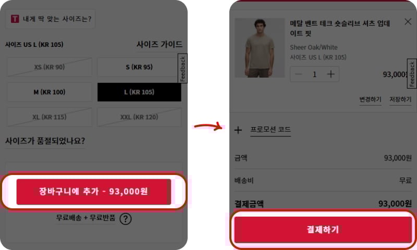Increase quantity with plus icon
Screen dimensions: 417x250
[x=330, y=74]
